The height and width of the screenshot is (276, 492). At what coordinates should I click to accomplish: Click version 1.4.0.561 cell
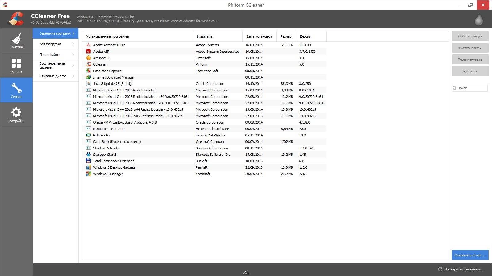307,148
